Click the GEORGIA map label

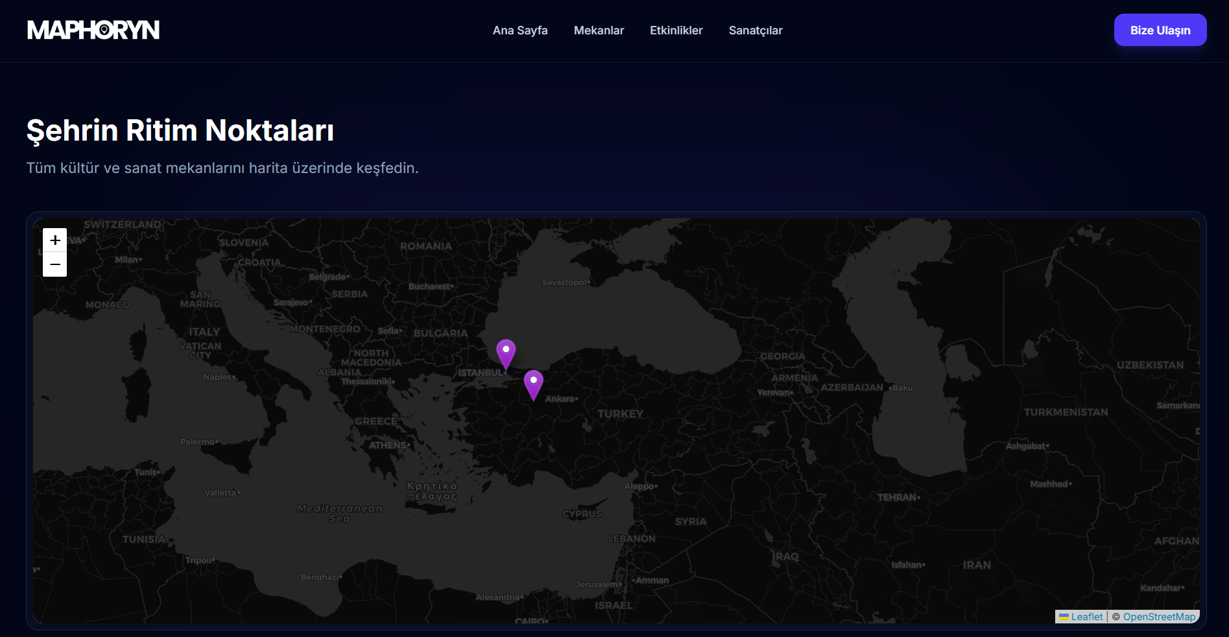point(783,356)
